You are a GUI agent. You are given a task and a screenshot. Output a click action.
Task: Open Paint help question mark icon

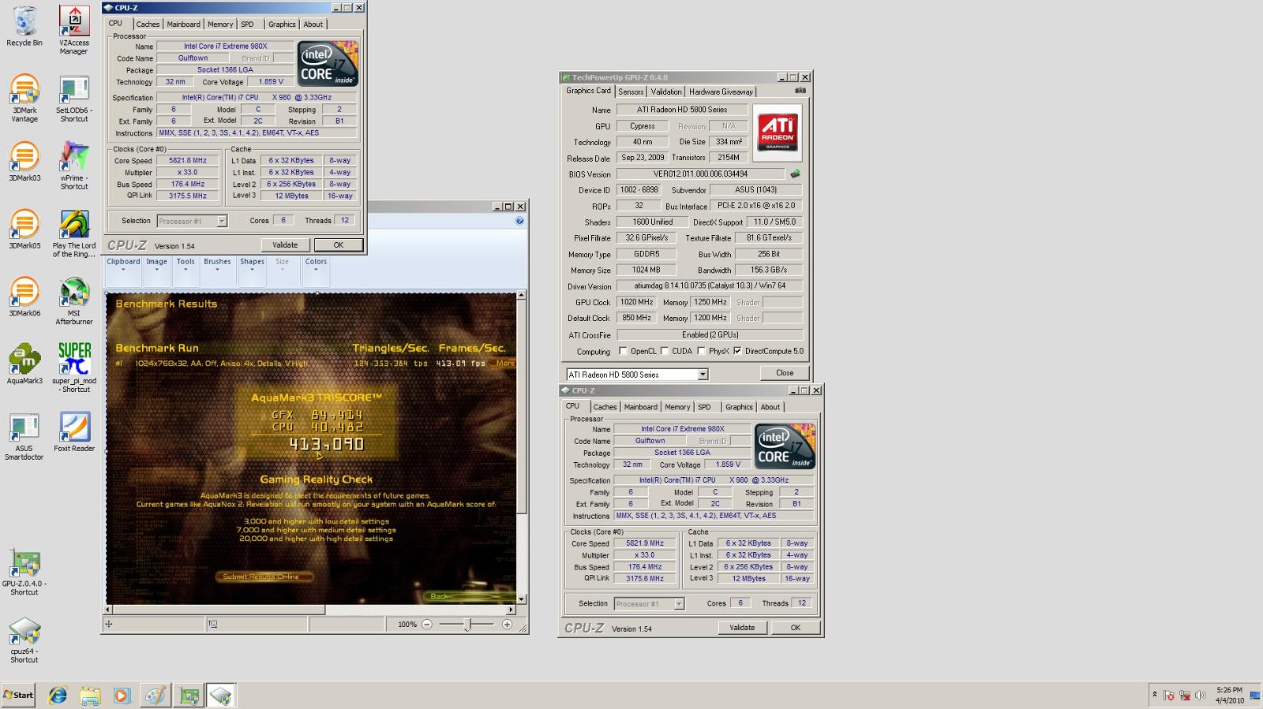(519, 221)
